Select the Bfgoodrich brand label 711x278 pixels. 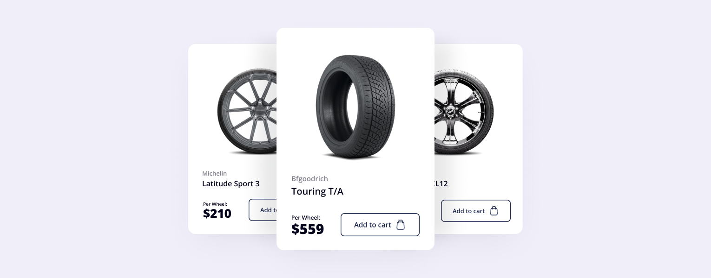[309, 179]
